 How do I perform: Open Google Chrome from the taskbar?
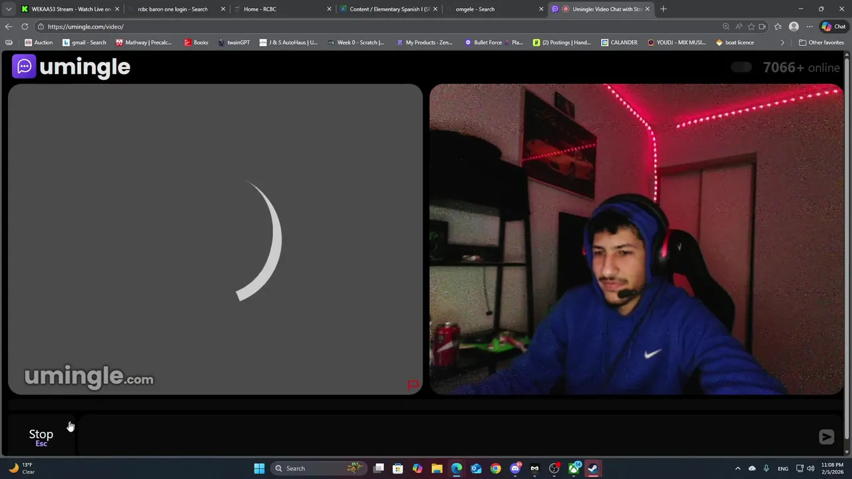[x=495, y=468]
